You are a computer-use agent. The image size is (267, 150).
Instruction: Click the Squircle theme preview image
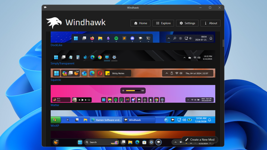pos(133,73)
